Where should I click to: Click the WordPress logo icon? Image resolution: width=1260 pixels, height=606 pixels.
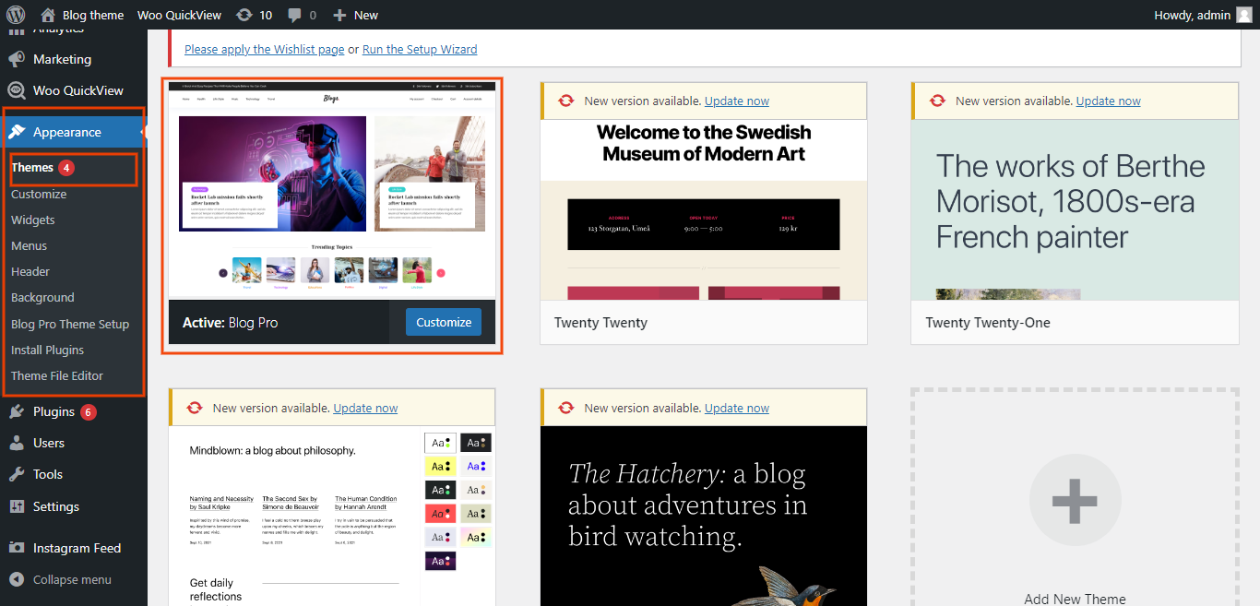pos(16,15)
